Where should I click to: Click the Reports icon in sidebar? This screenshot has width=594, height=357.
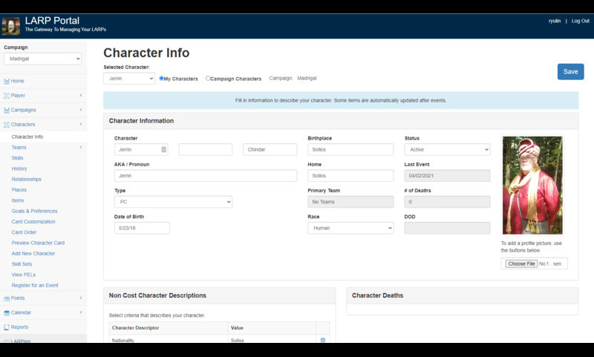click(x=7, y=327)
